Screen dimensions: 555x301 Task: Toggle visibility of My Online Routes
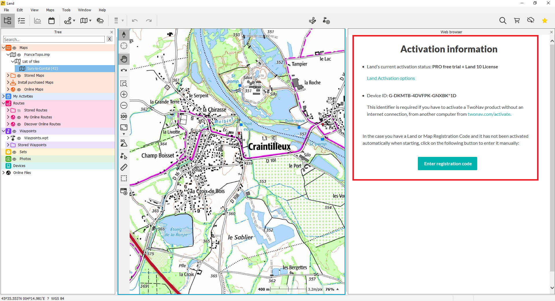19,117
